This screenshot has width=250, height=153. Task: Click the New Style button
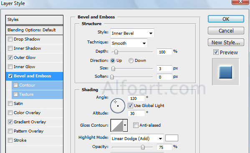226,42
